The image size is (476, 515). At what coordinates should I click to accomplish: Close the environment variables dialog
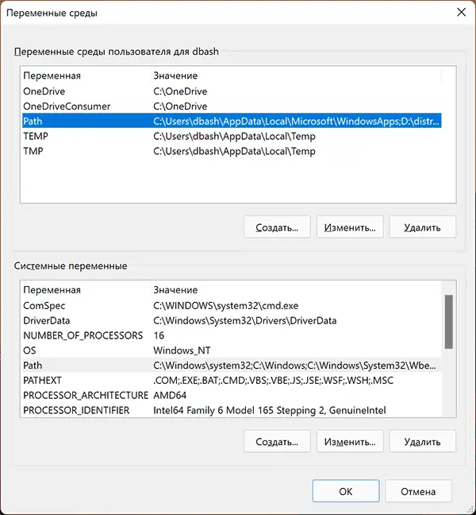(x=461, y=12)
